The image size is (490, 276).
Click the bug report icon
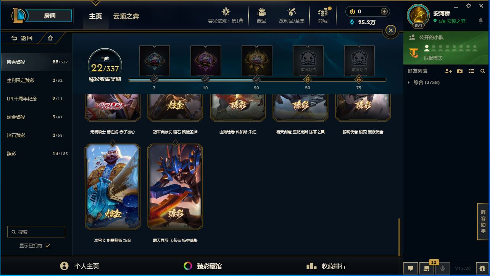pos(482,268)
